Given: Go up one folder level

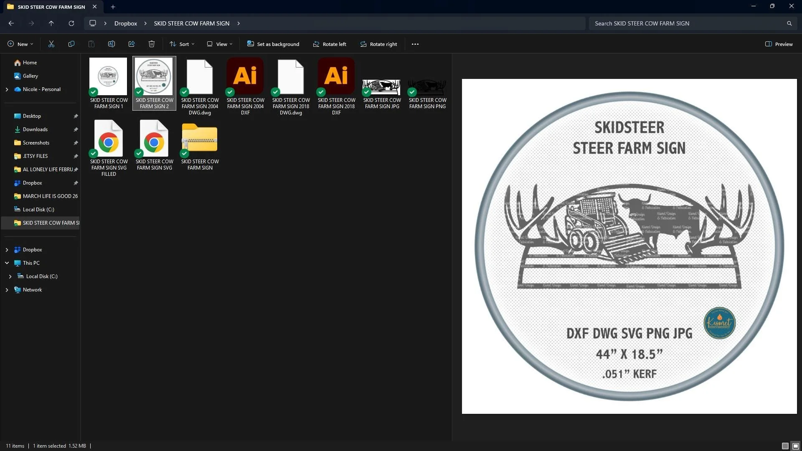Looking at the screenshot, I should click(x=51, y=23).
